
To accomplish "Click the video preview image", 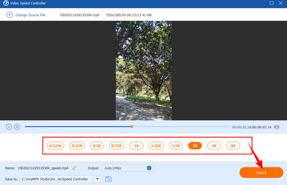I will pos(143,70).
